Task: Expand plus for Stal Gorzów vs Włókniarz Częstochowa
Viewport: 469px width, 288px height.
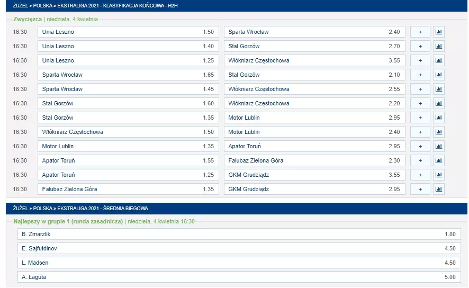Action: click(420, 103)
